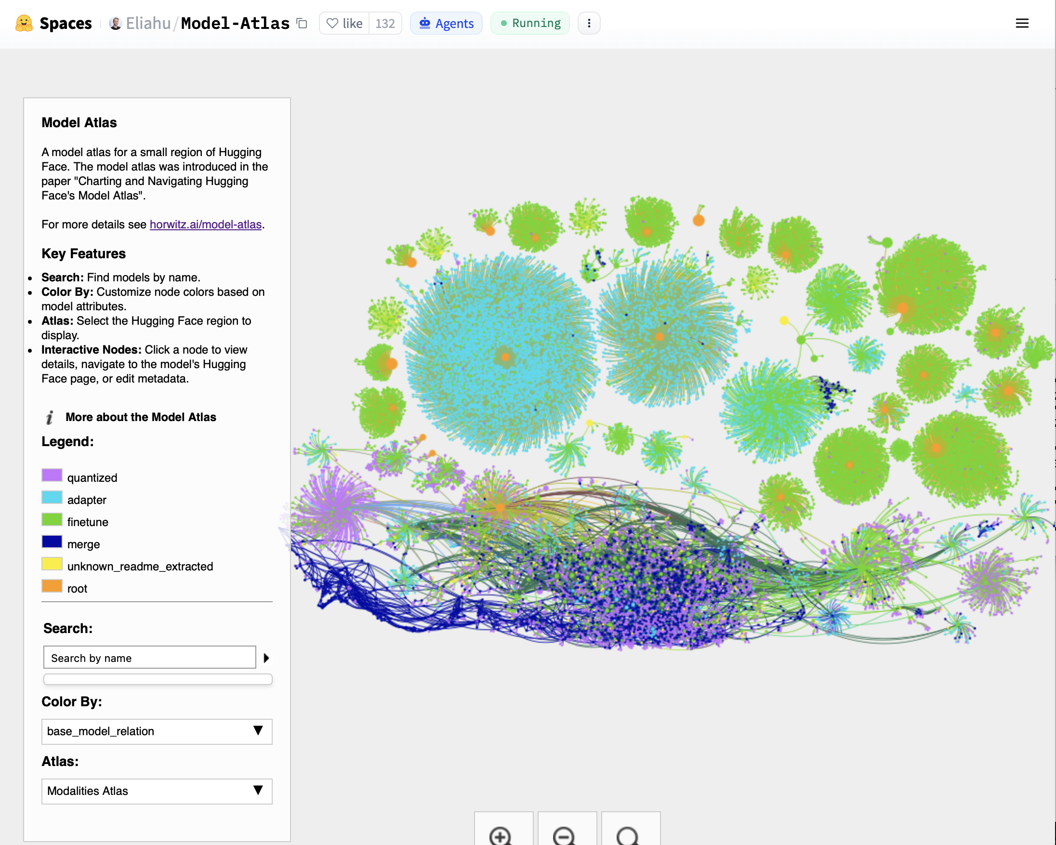Click the Eliahu user avatar
The height and width of the screenshot is (845, 1056).
(116, 23)
